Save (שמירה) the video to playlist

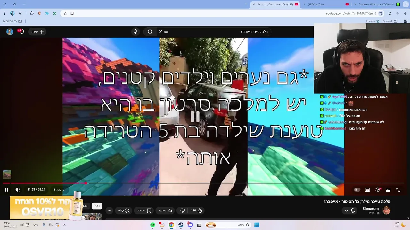point(144,211)
